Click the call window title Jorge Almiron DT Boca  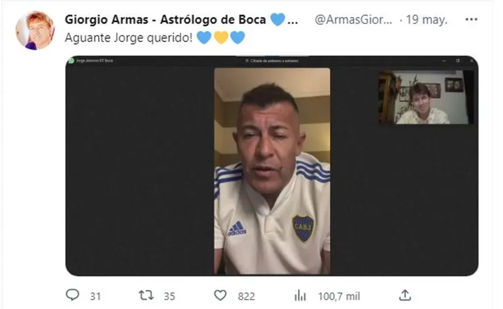point(94,60)
